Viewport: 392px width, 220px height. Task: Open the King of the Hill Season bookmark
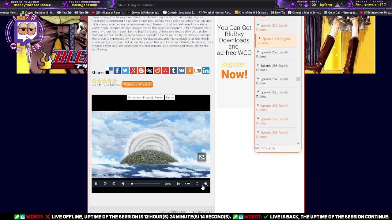tap(251, 13)
